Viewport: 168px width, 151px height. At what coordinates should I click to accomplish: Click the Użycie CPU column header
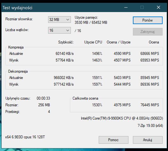[93, 42]
